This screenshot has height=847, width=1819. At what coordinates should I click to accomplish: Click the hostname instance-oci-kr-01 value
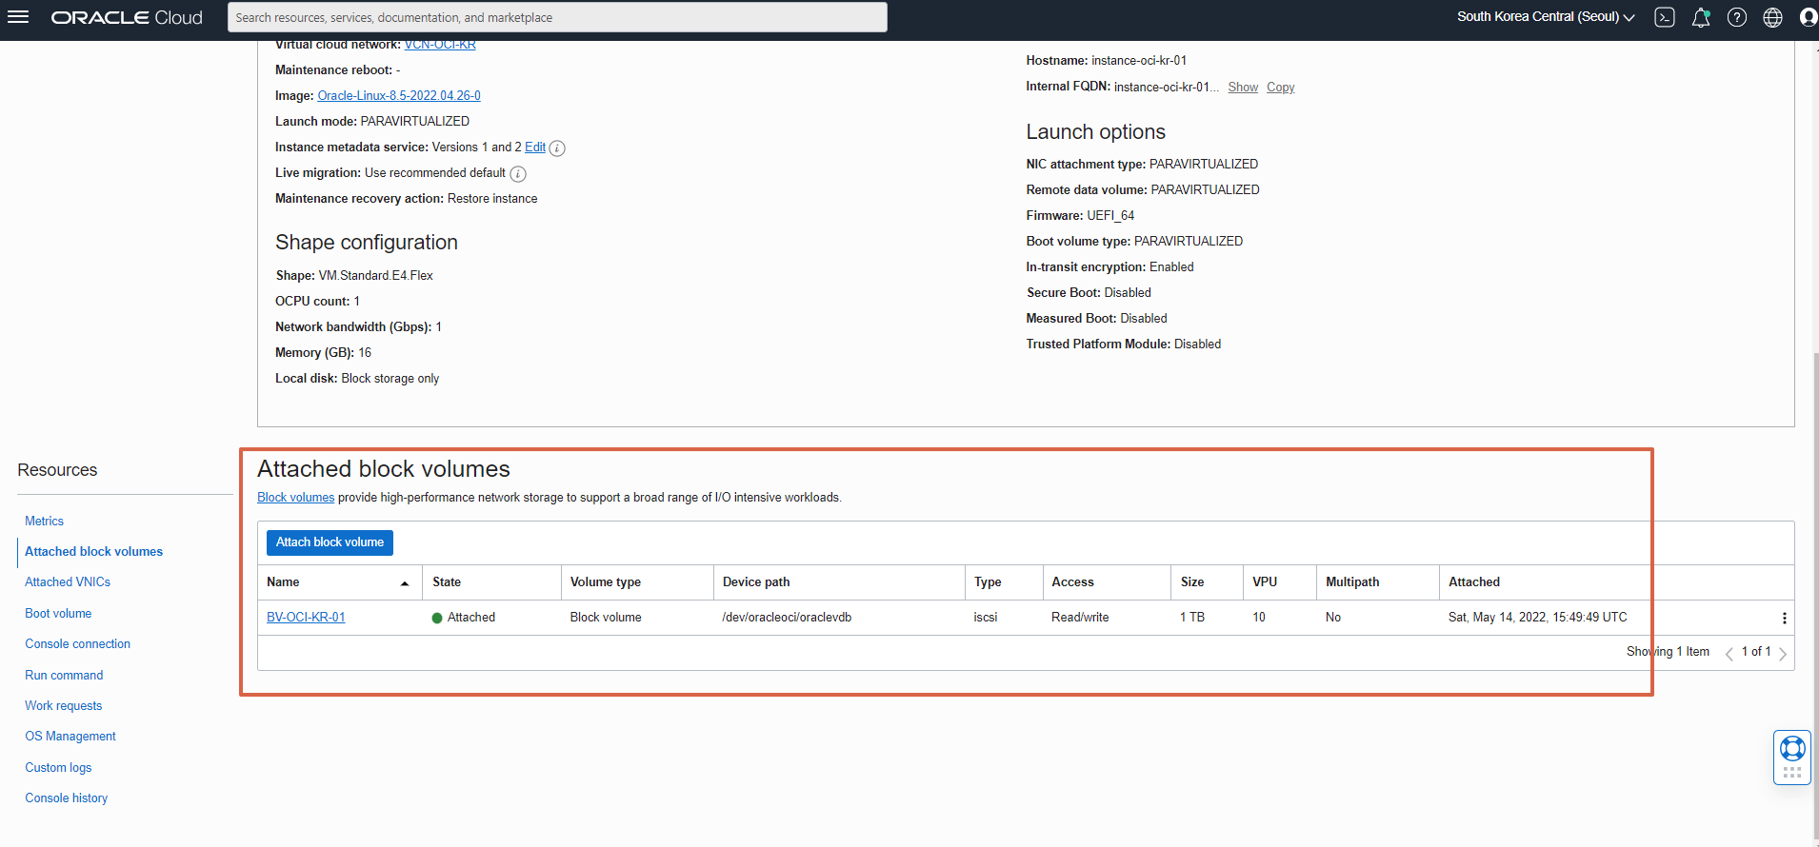1139,60
